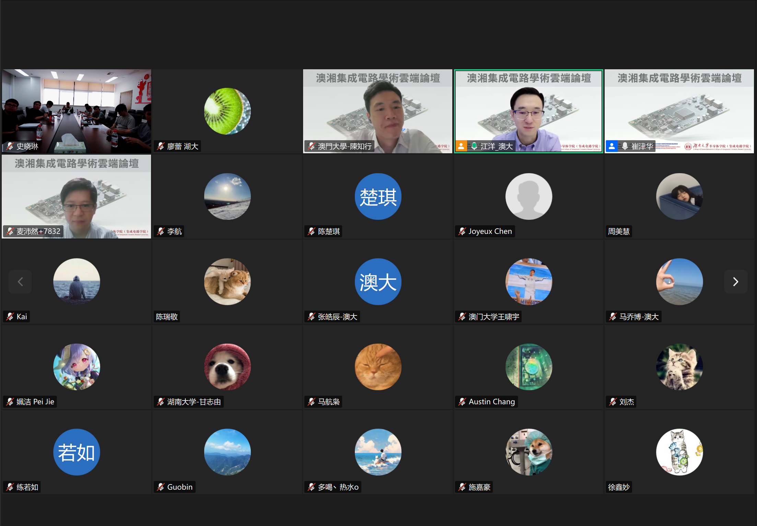Click blue person icon on 崔津华 tile
757x526 pixels.
pyautogui.click(x=612, y=146)
